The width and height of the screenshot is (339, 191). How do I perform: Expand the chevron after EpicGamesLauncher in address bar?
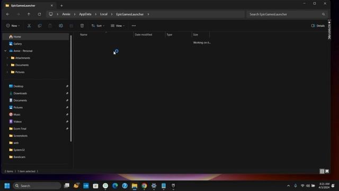[148, 14]
